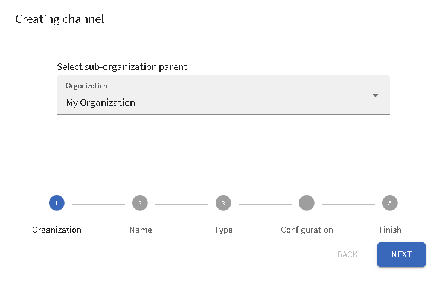Viewport: 445px width, 284px height.
Task: Click connector line between steps 1 and 2
Action: (98, 204)
